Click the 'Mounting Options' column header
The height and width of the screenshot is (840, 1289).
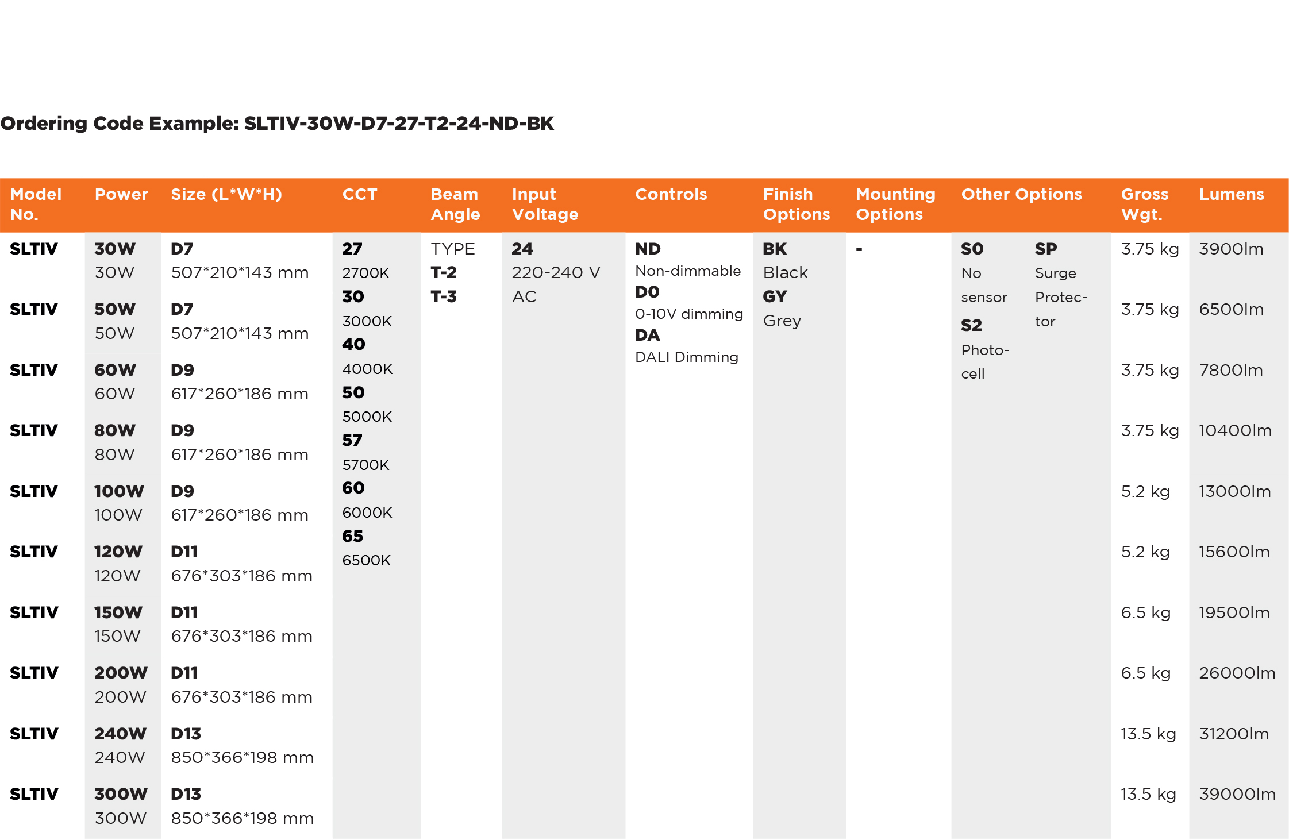pos(895,204)
